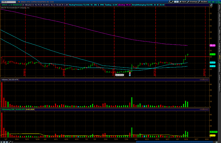Open the Big Buttons sidebar tab

point(220,48)
